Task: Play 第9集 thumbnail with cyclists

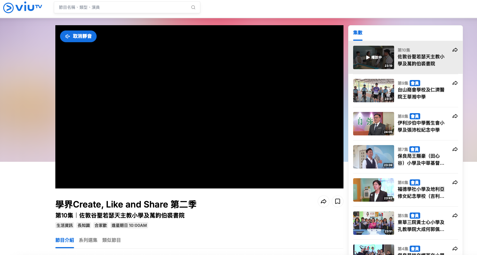Action: coord(374,91)
